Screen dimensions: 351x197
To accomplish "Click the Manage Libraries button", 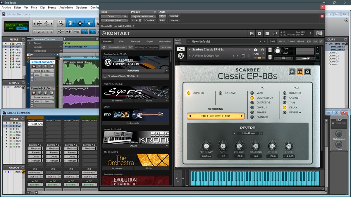I will click(117, 47).
